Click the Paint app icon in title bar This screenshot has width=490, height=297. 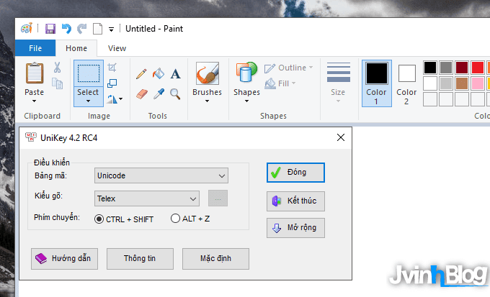27,28
